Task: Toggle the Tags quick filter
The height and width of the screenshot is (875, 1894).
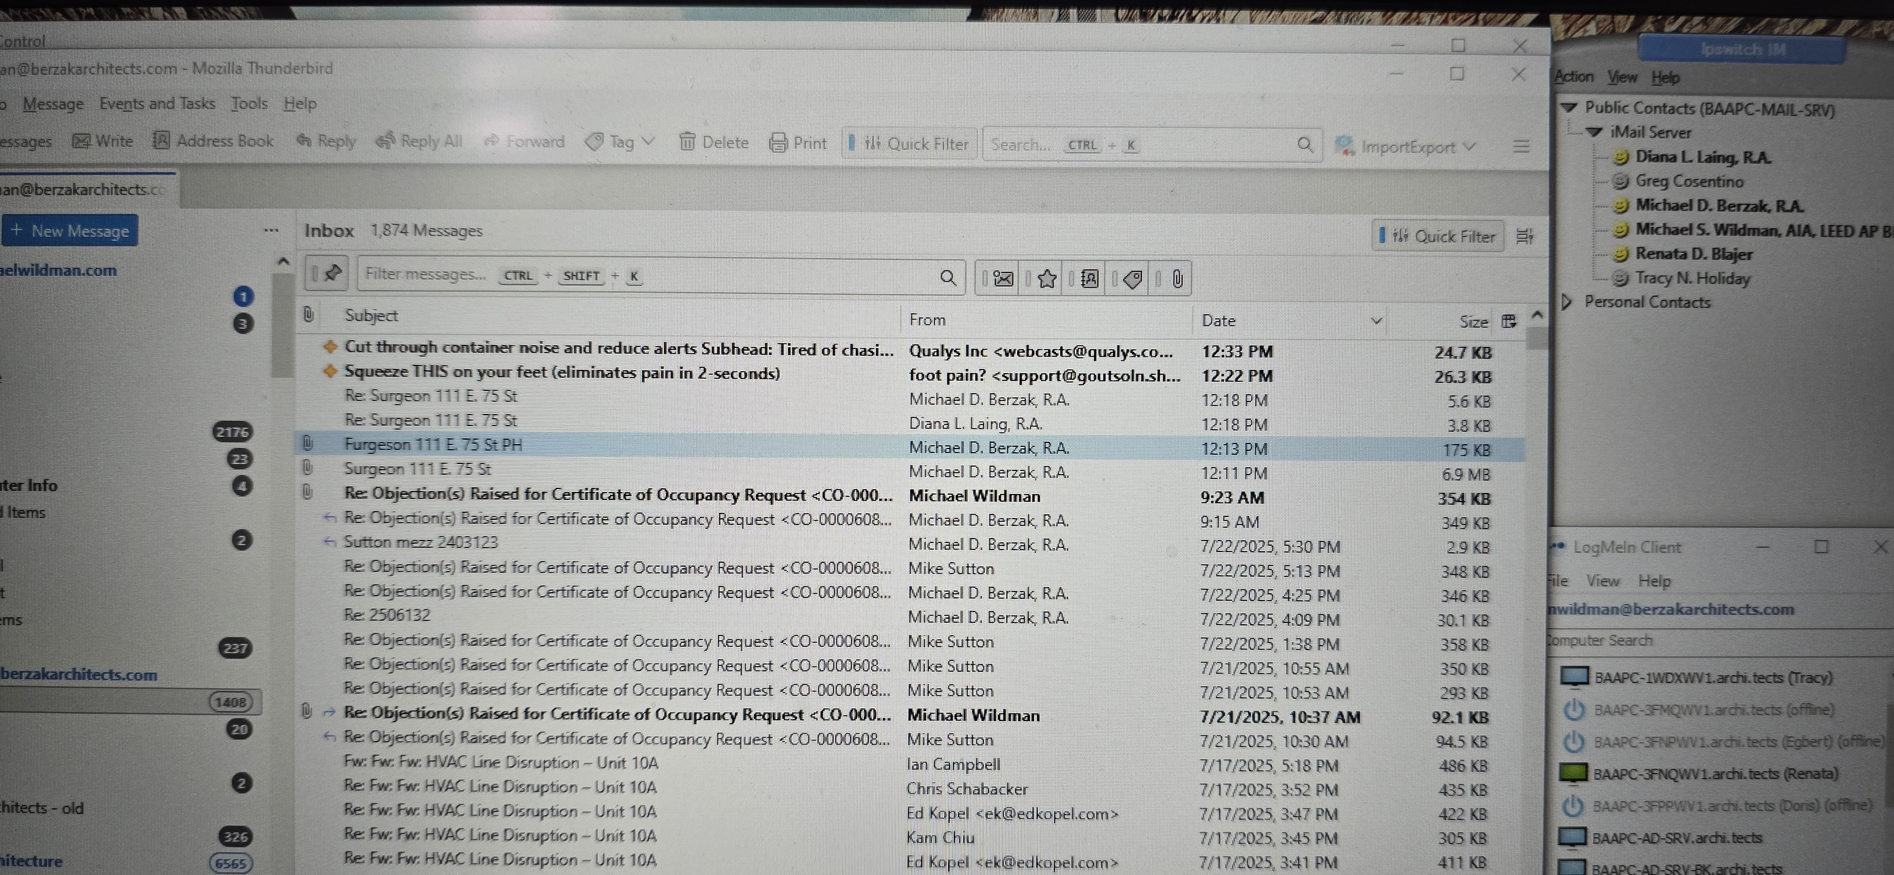Action: tap(1133, 279)
